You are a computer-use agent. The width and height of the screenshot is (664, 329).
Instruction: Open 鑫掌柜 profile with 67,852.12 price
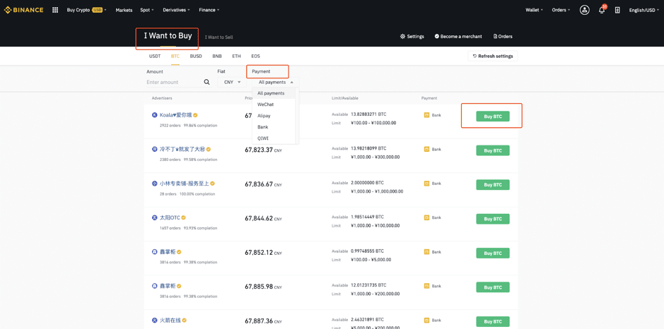[x=168, y=252]
